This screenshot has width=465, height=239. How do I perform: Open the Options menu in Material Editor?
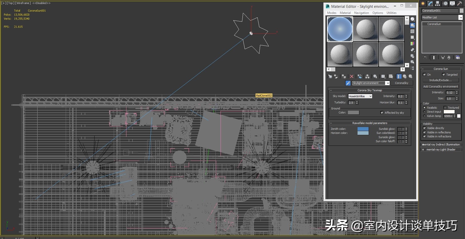(378, 13)
